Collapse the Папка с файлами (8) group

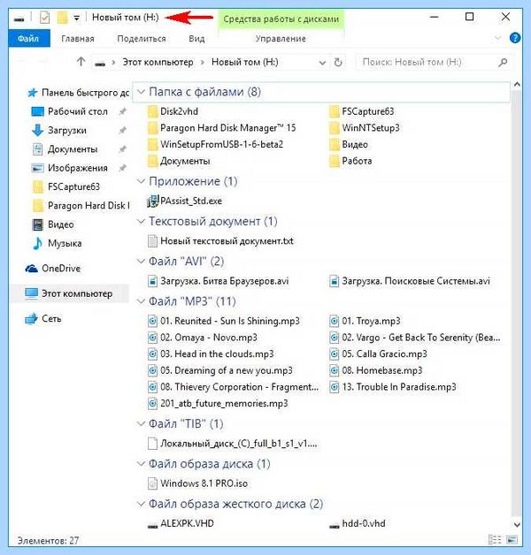(141, 92)
